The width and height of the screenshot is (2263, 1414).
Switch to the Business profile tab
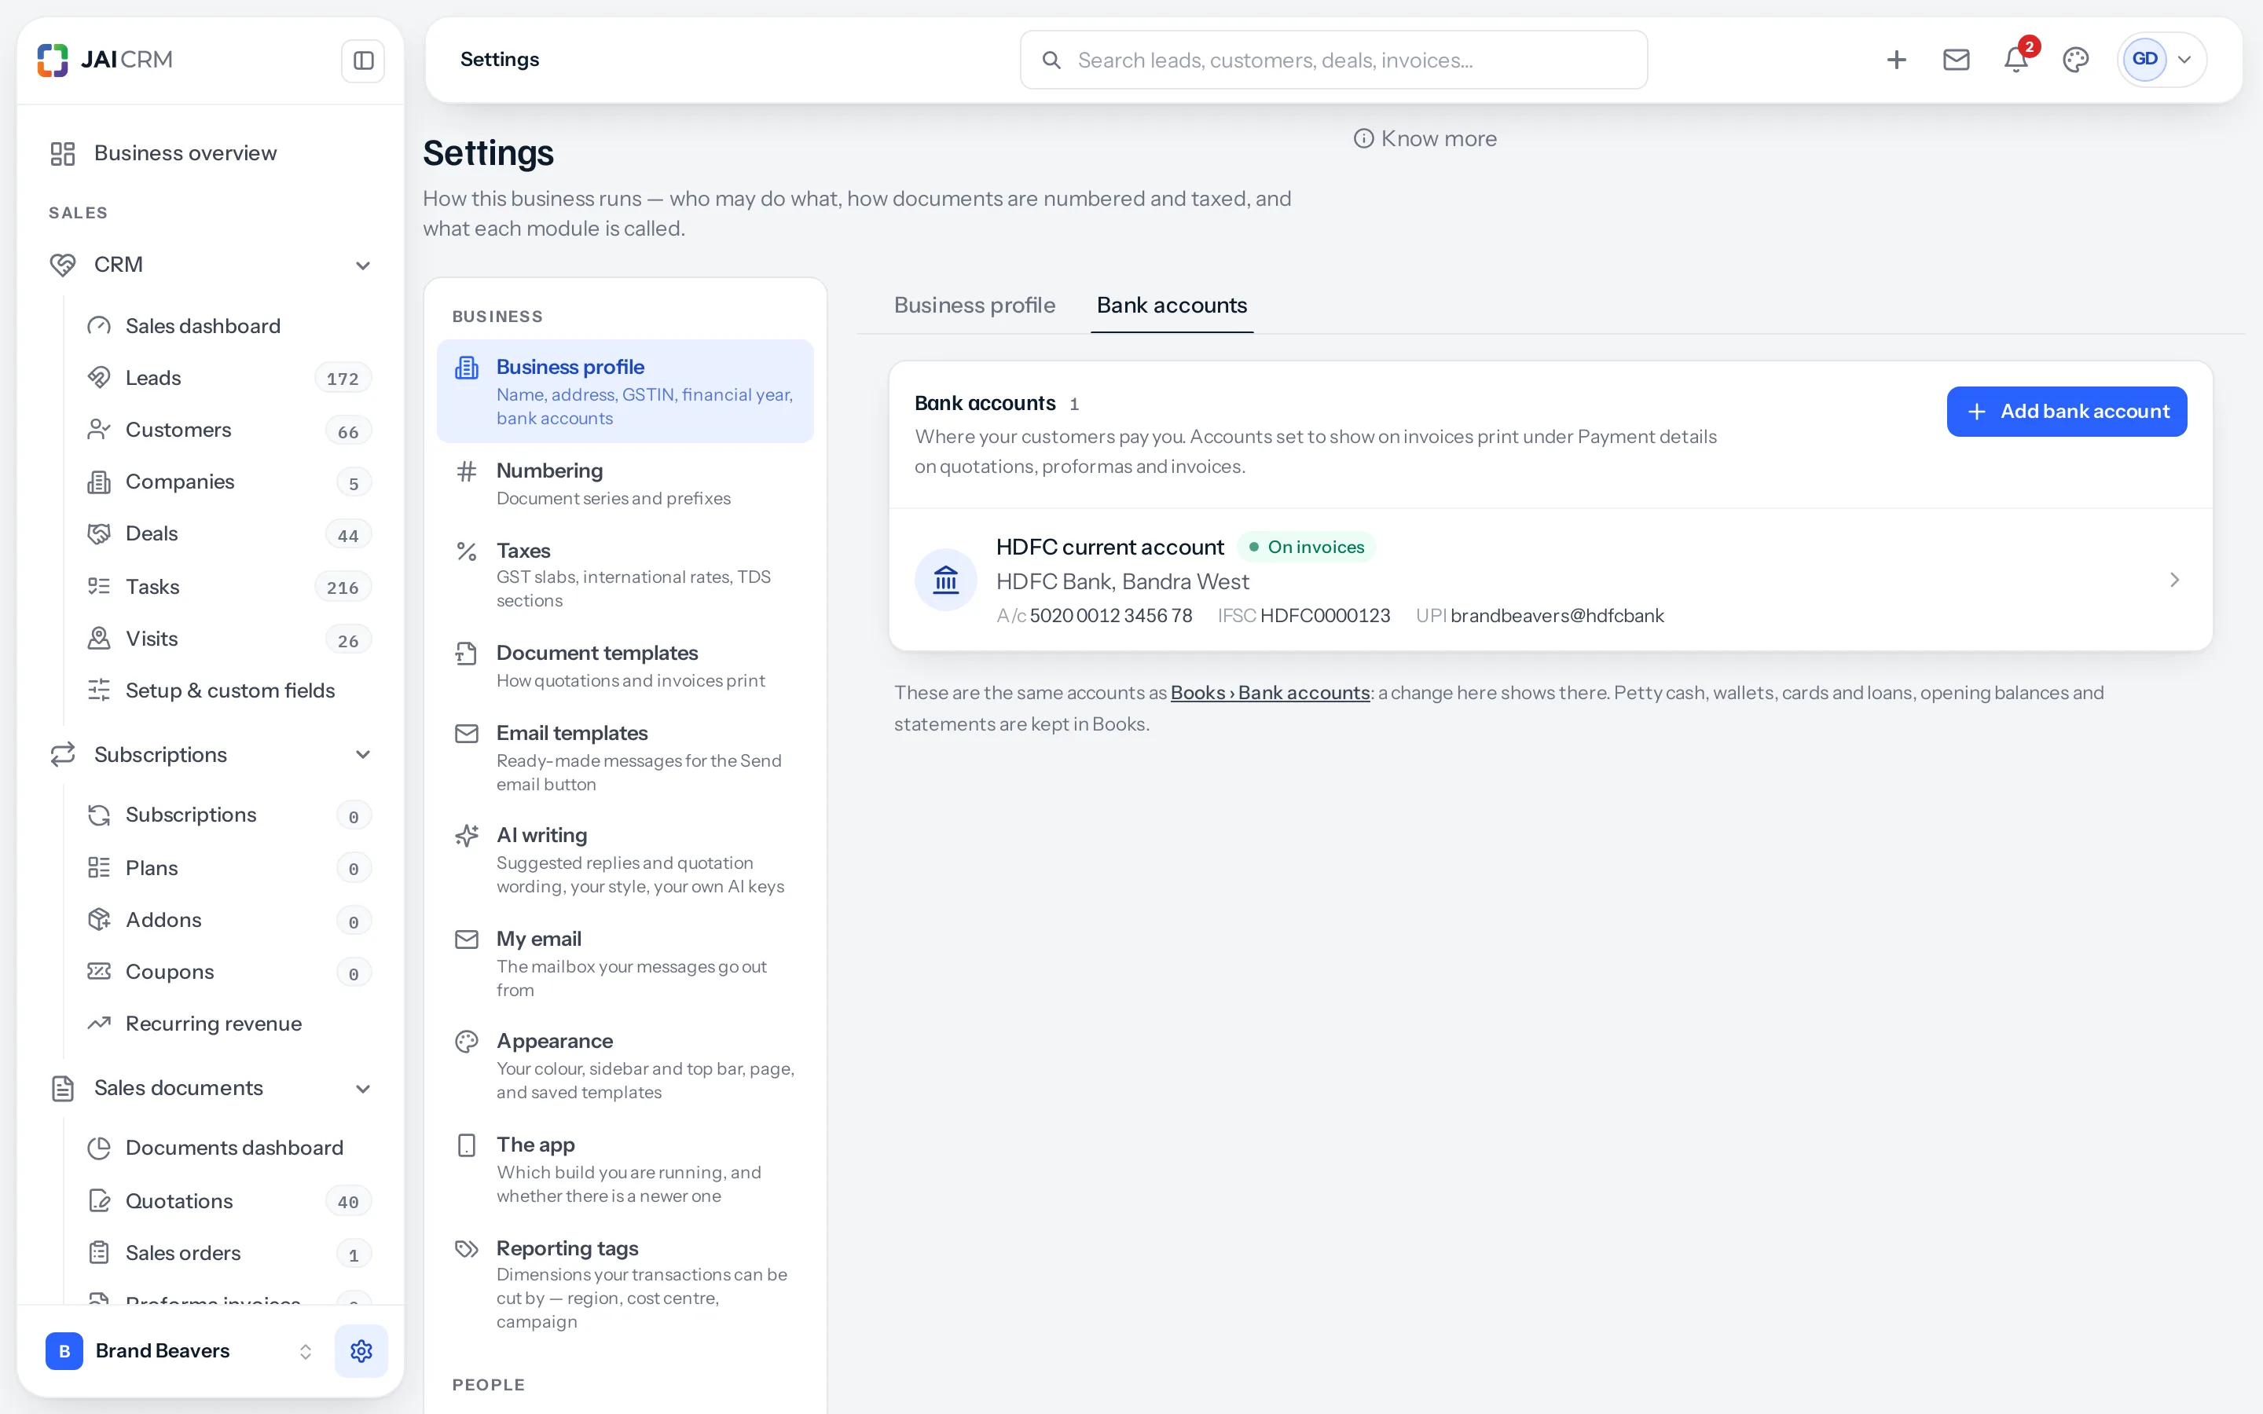click(x=974, y=305)
